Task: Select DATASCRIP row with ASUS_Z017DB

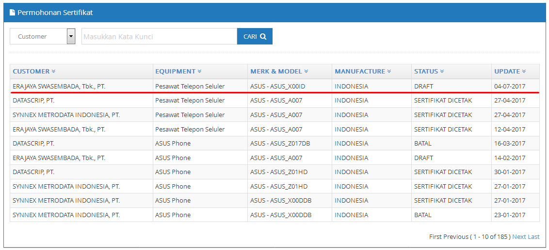Action: (x=274, y=144)
